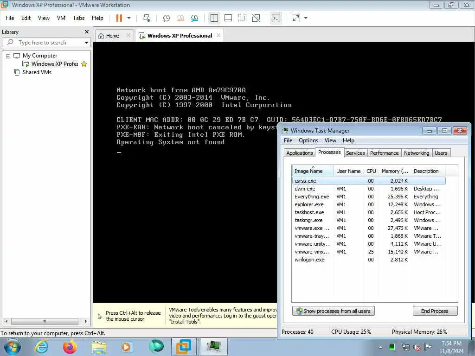Open the VMware Help menu
The width and height of the screenshot is (475, 356).
[97, 18]
